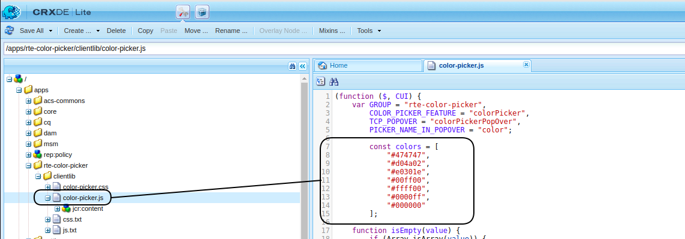Expand the core folder
This screenshot has width=685, height=239.
[28, 111]
